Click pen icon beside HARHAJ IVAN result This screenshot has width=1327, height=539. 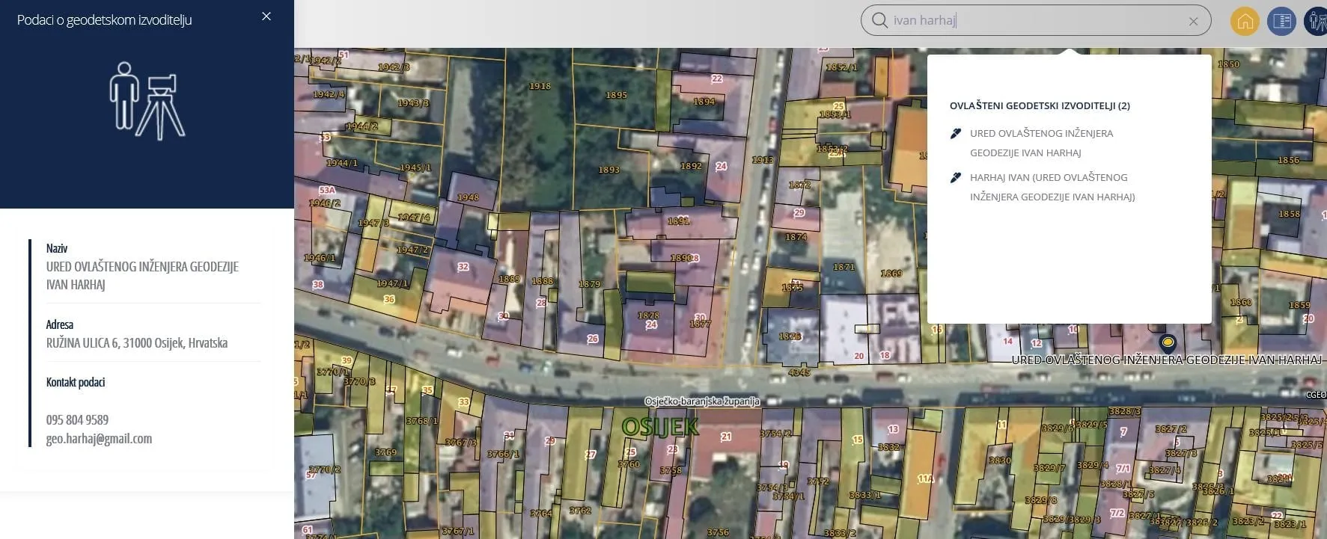pos(956,178)
